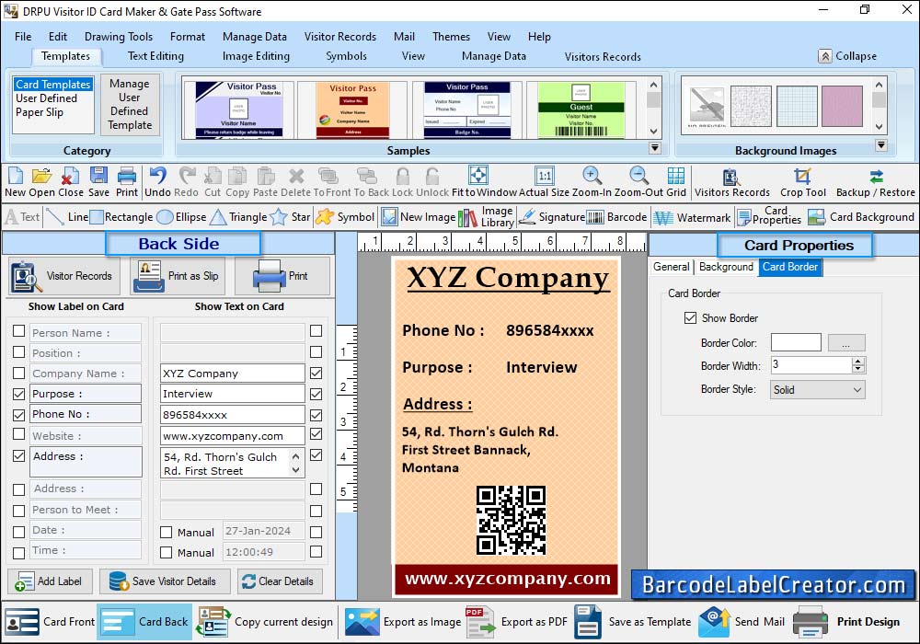Add a Signature to the card

pos(551,217)
